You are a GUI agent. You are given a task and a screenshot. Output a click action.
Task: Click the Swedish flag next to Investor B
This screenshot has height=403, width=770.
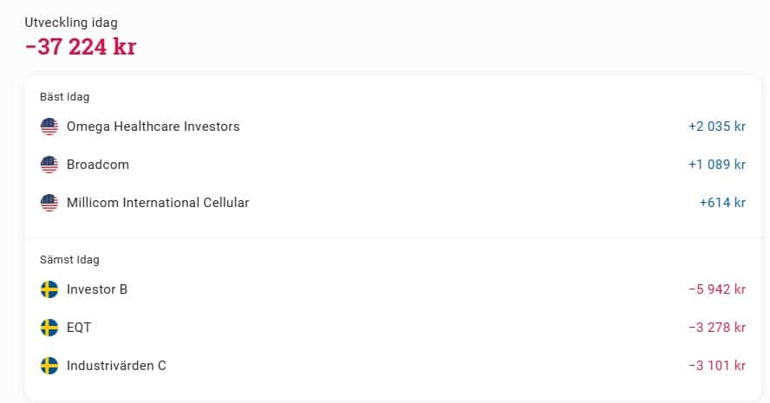pos(49,289)
